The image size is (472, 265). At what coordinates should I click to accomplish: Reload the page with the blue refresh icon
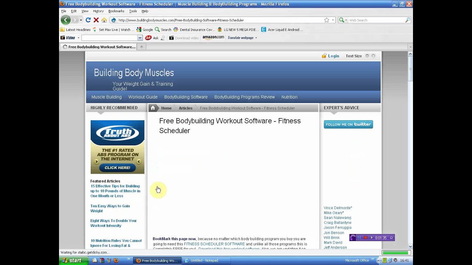point(88,20)
